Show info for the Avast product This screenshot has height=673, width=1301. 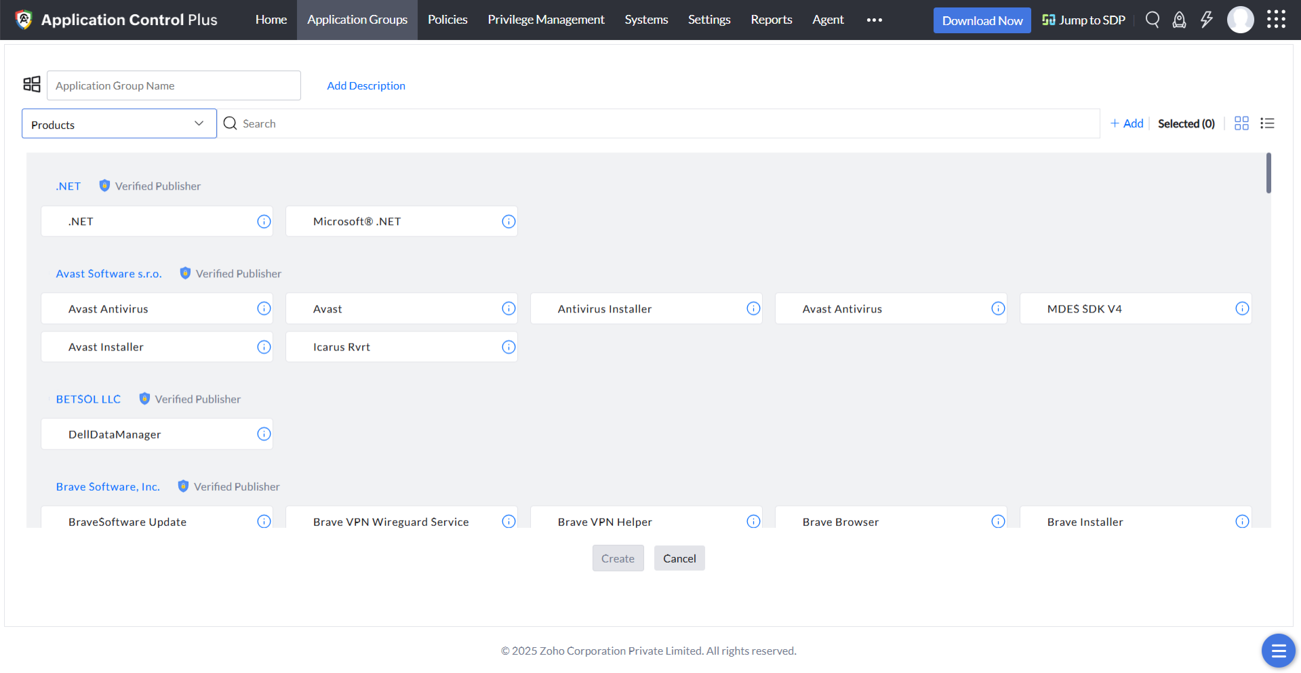(508, 308)
